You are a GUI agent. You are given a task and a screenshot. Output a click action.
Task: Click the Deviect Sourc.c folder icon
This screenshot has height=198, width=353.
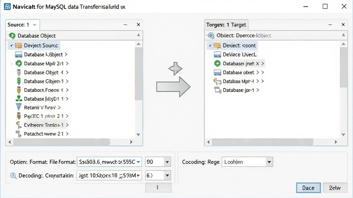(19, 46)
